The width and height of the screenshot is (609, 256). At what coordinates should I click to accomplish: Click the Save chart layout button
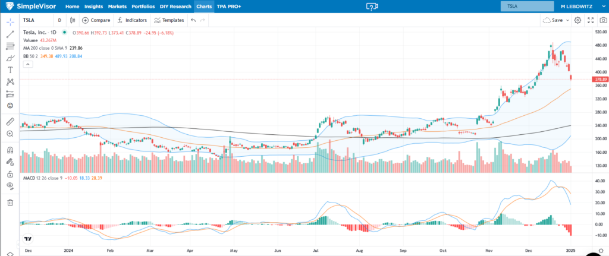tap(553, 20)
